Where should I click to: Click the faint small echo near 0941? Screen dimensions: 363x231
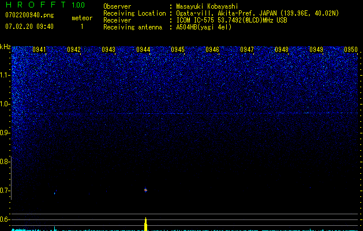[x=54, y=193]
